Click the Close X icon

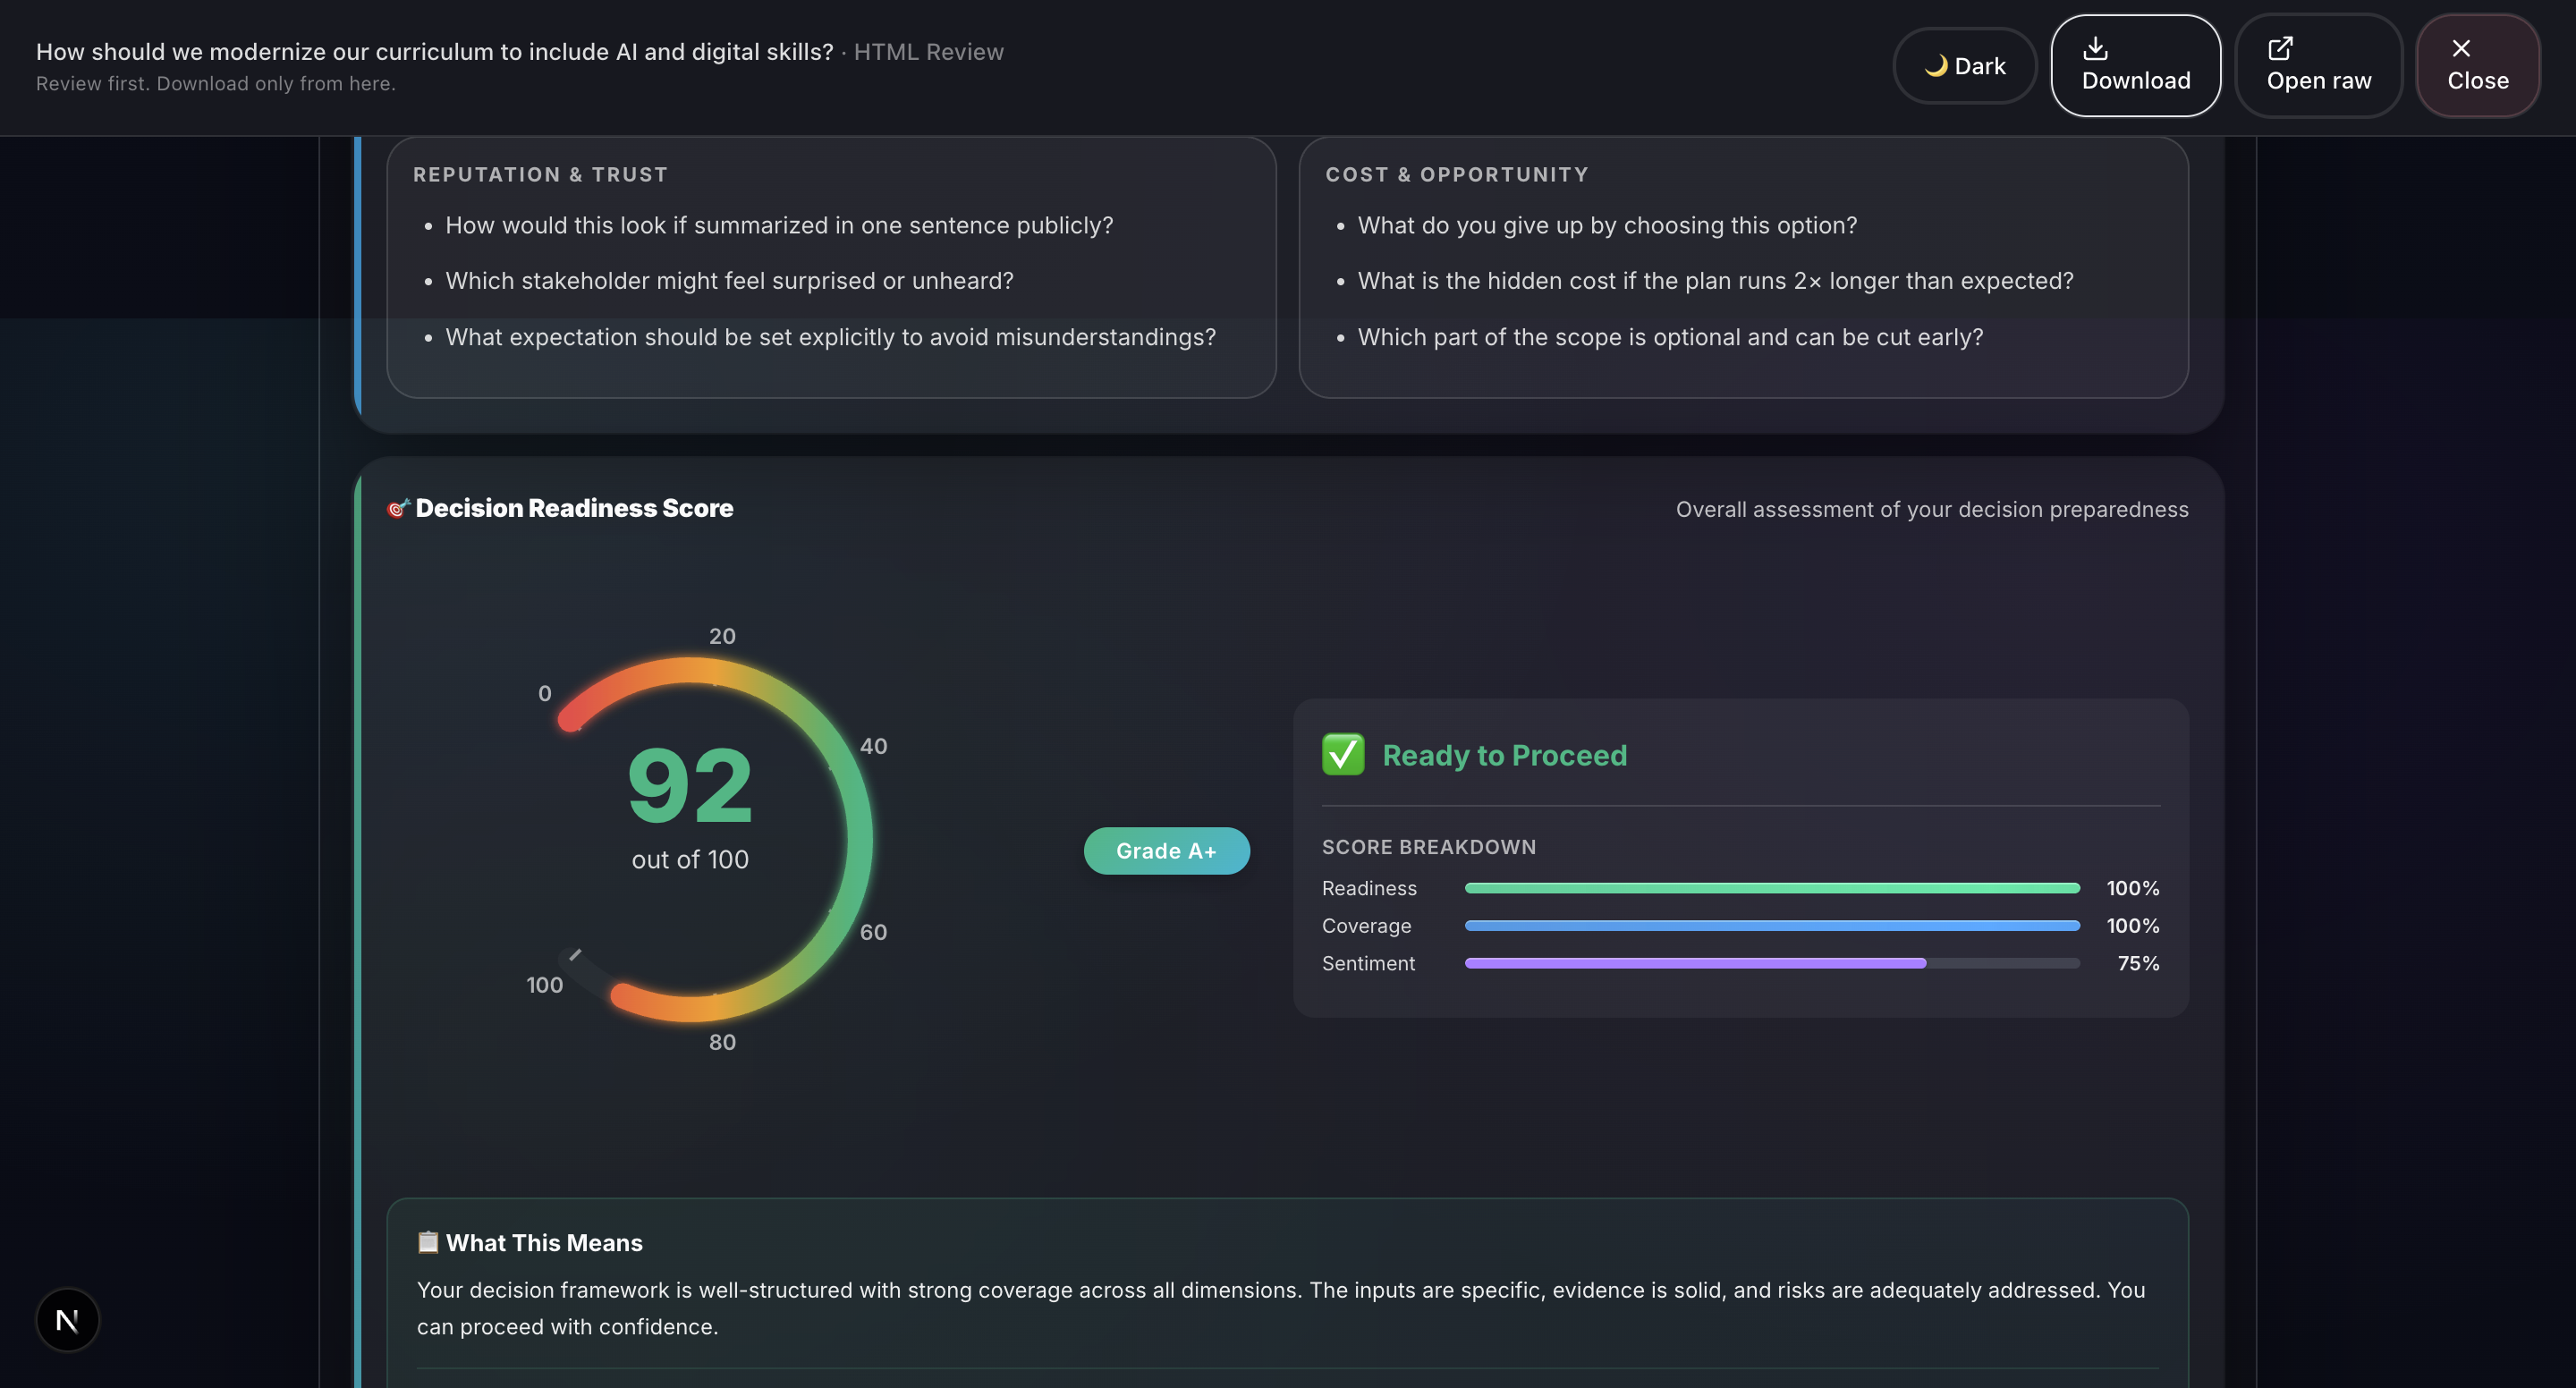pos(2461,48)
